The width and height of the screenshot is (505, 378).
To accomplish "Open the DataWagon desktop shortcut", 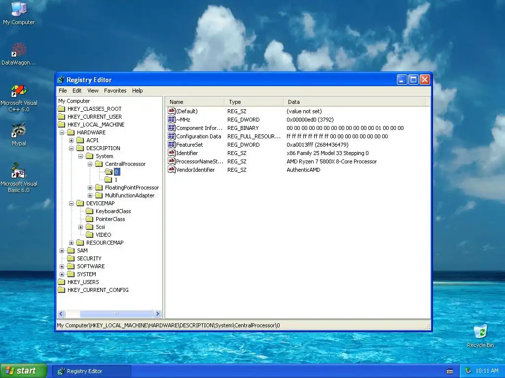I will (x=19, y=54).
